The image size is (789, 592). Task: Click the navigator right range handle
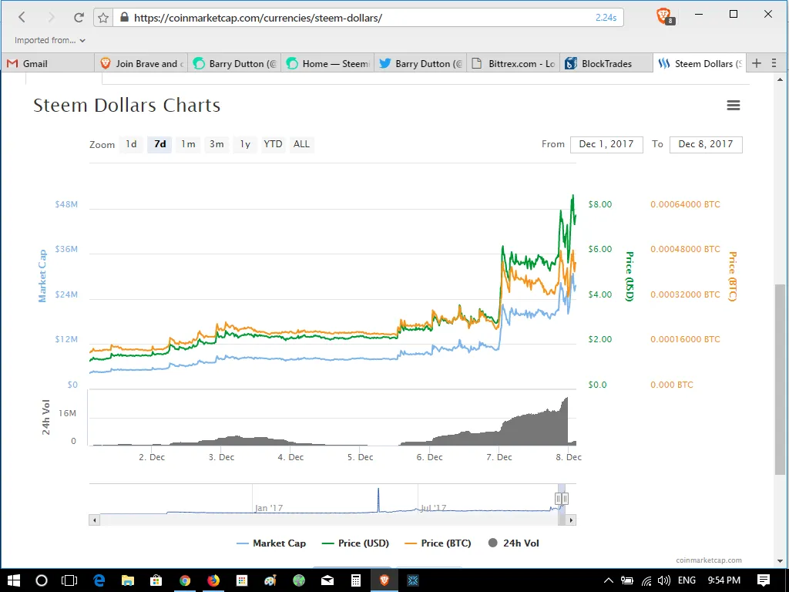point(565,499)
